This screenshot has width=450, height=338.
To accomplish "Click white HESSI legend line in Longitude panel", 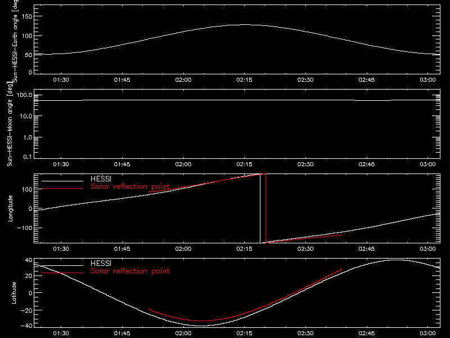I will [62, 181].
